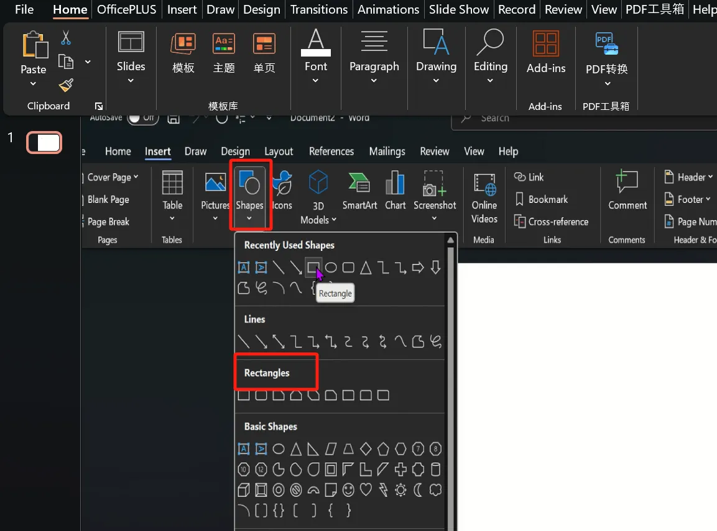Open the Slide Show tab
This screenshot has height=531, width=717.
(460, 9)
